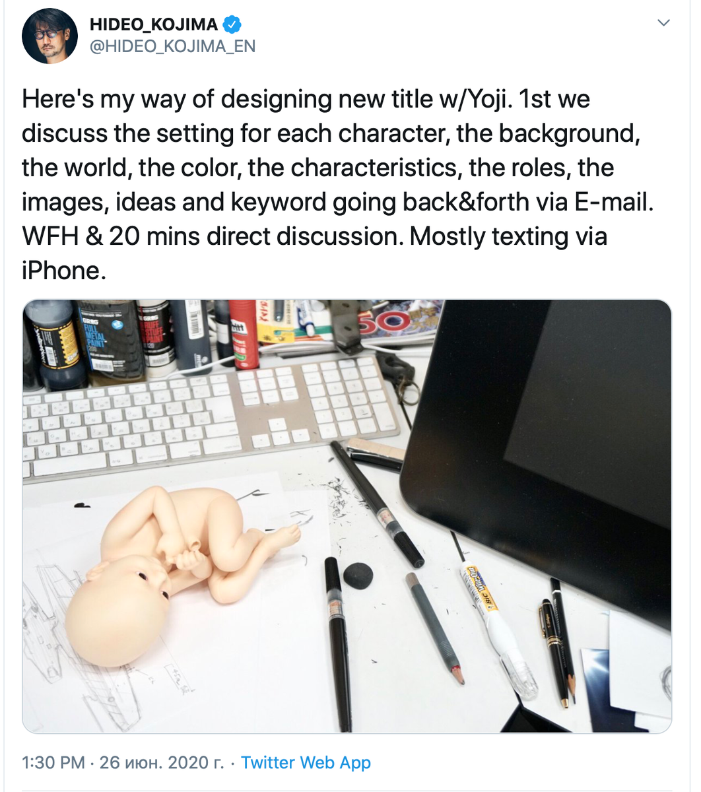Image resolution: width=701 pixels, height=792 pixels.
Task: Click the tweet text about designing with Yoji
Action: point(338,184)
